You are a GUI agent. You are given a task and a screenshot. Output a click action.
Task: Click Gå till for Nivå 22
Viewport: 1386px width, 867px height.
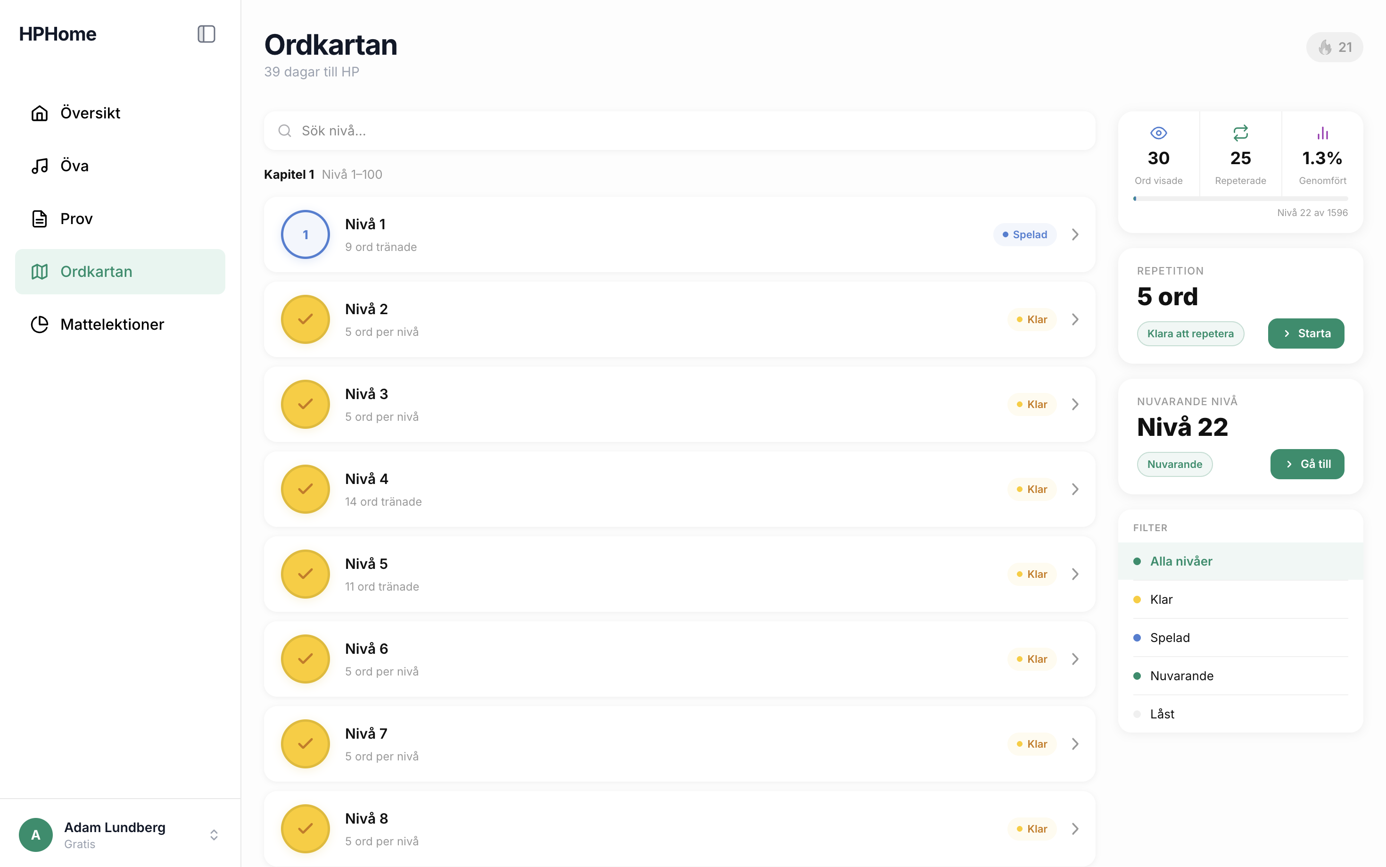1307,464
